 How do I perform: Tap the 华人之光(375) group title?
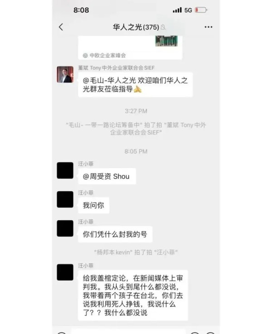pos(136,27)
